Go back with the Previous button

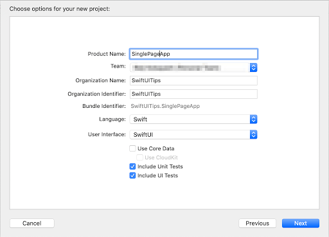pos(257,224)
